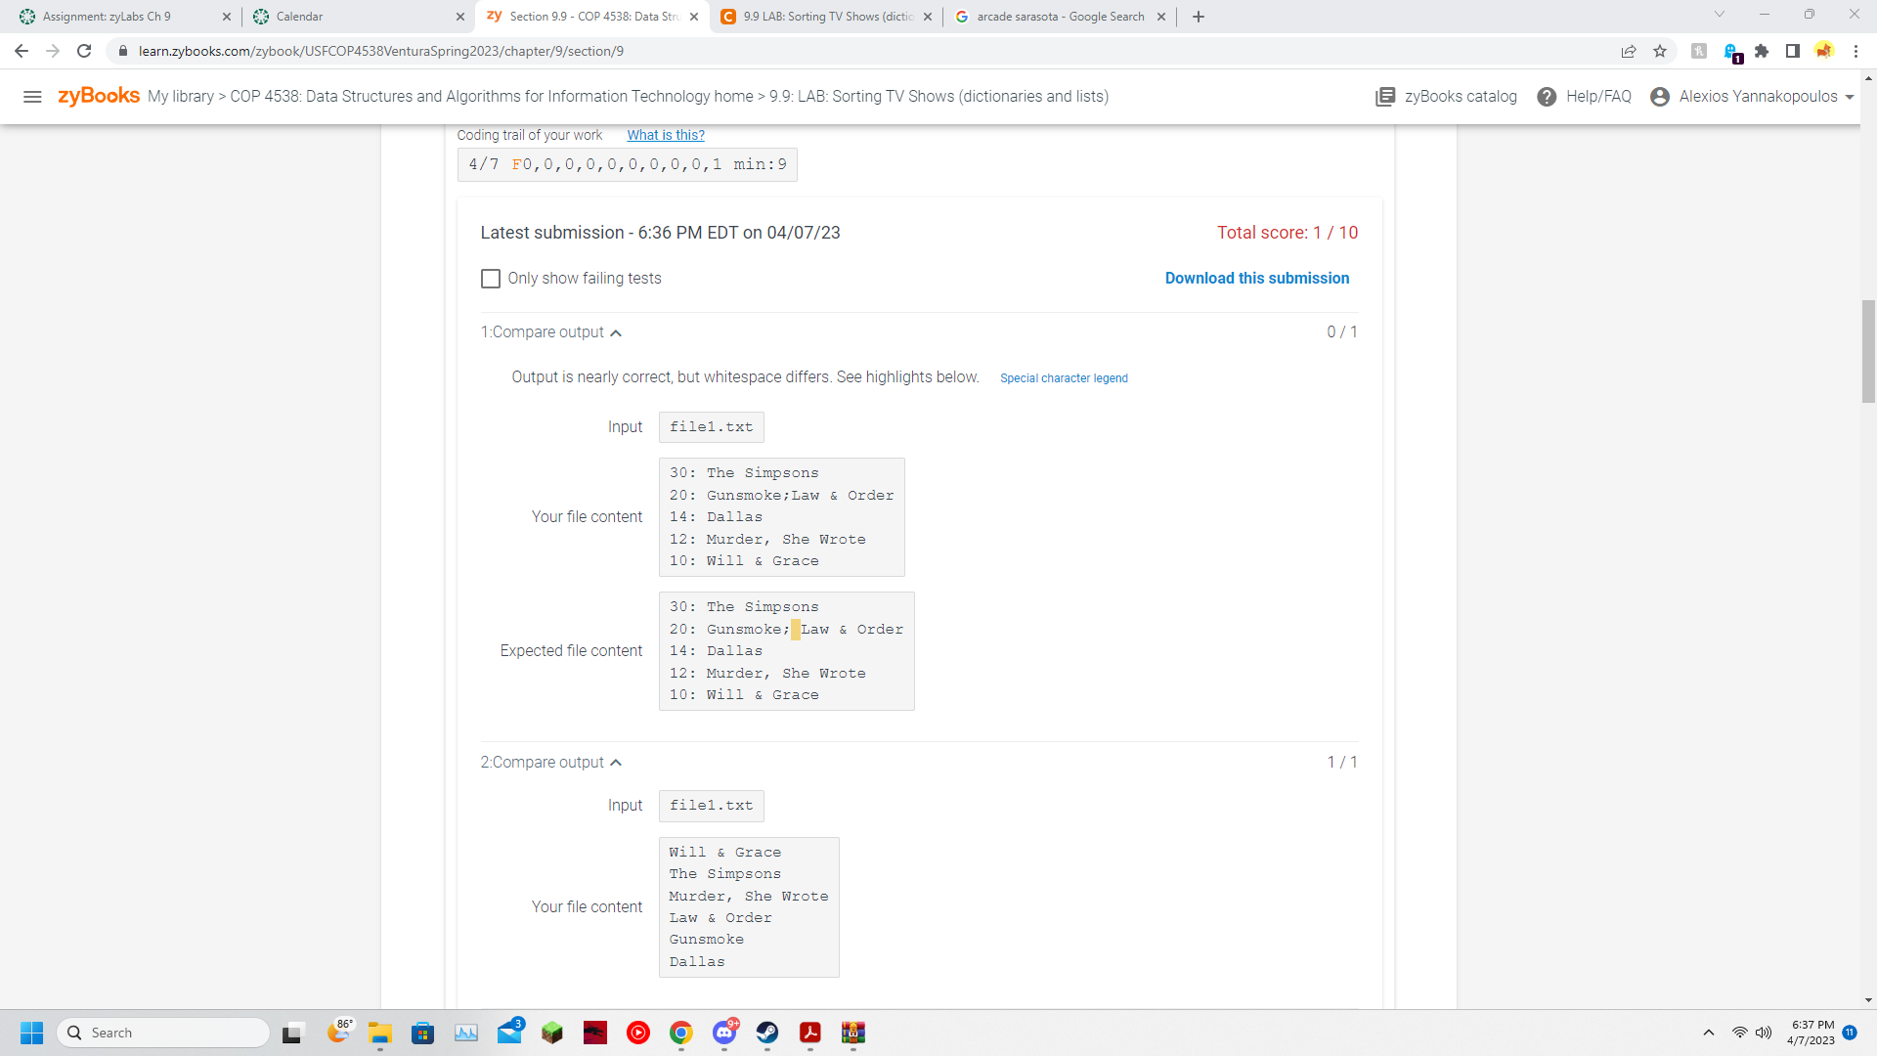This screenshot has width=1877, height=1056.
Task: Click the What is this? link
Action: 665,136
